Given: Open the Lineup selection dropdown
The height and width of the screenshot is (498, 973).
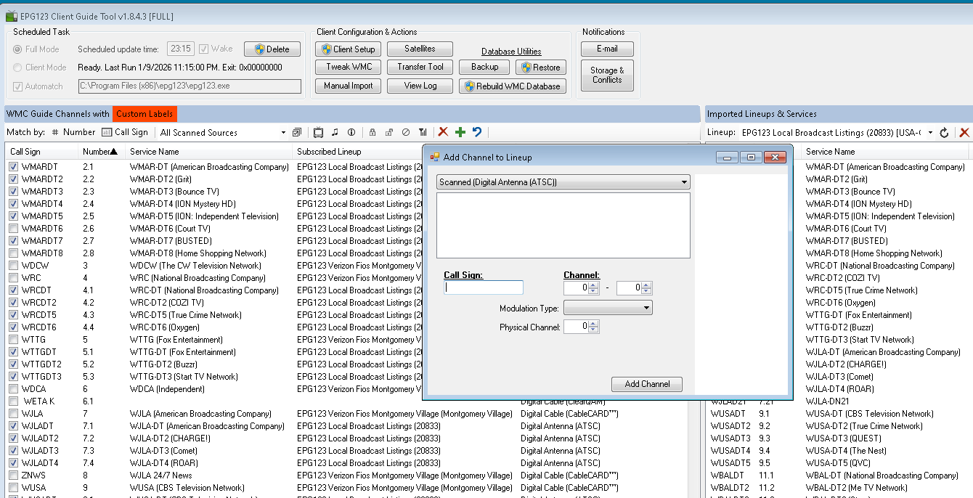Looking at the screenshot, I should tap(836, 133).
